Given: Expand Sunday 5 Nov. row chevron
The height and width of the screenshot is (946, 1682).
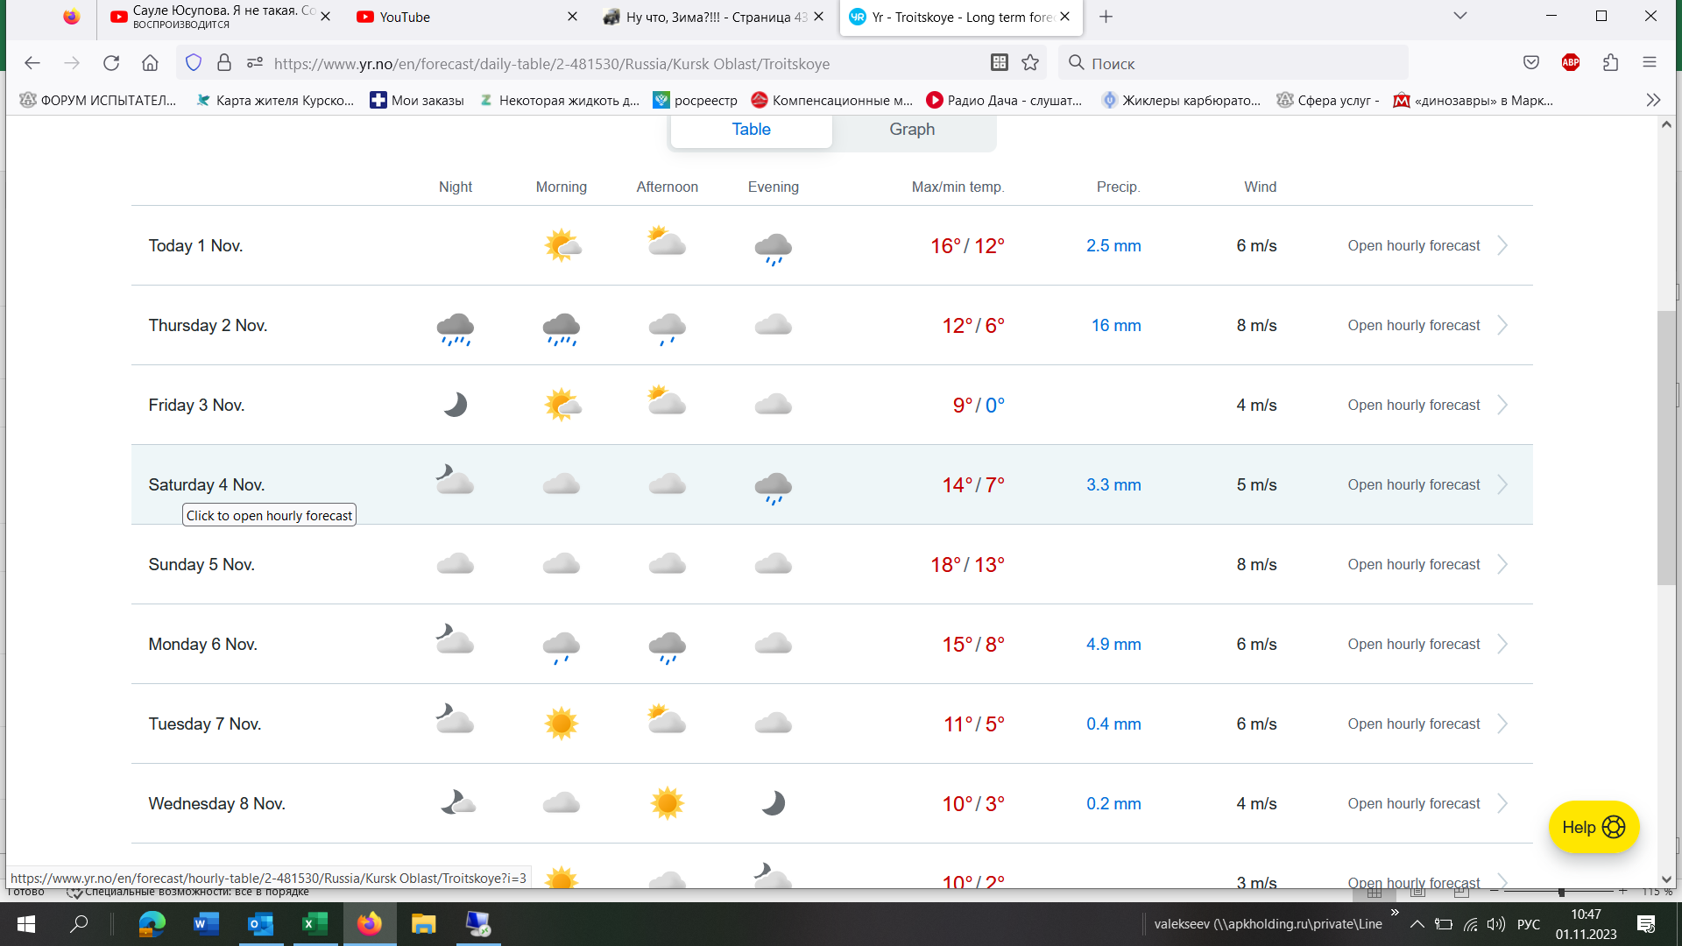Looking at the screenshot, I should pos(1502,564).
